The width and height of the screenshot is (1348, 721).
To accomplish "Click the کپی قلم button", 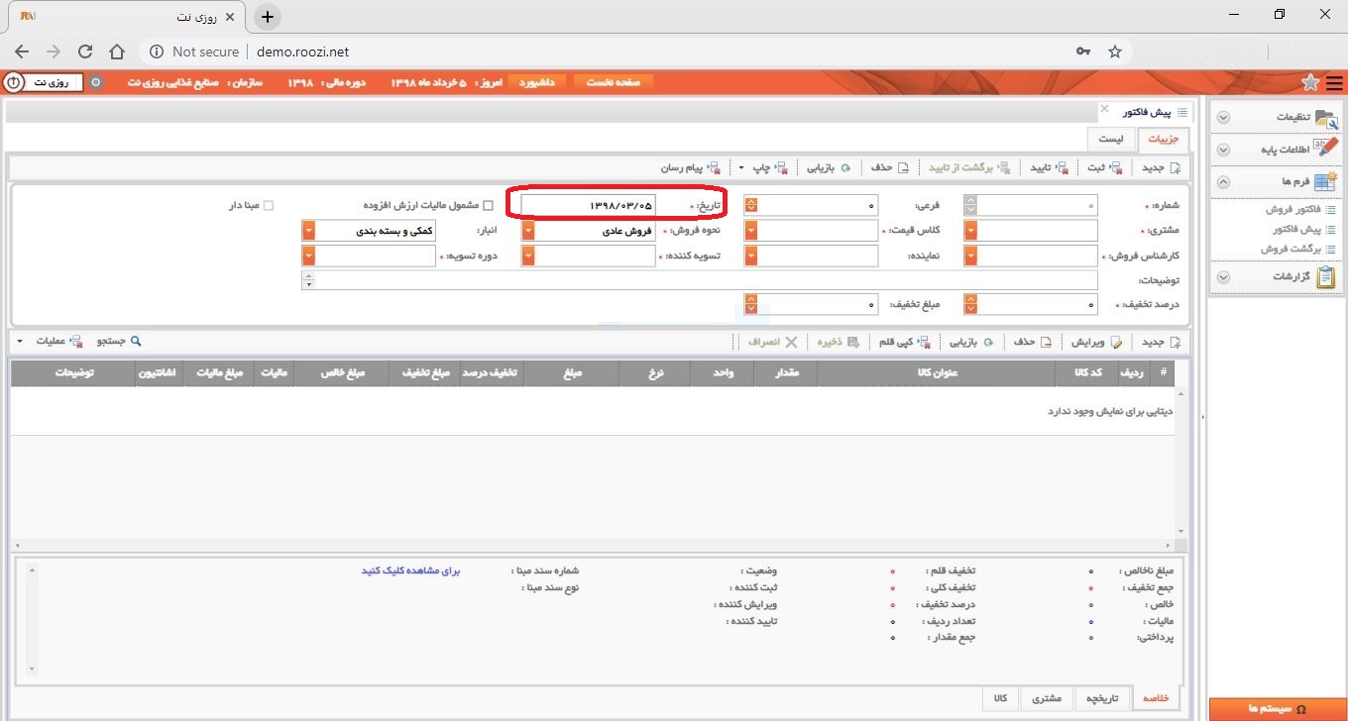I will [x=905, y=342].
